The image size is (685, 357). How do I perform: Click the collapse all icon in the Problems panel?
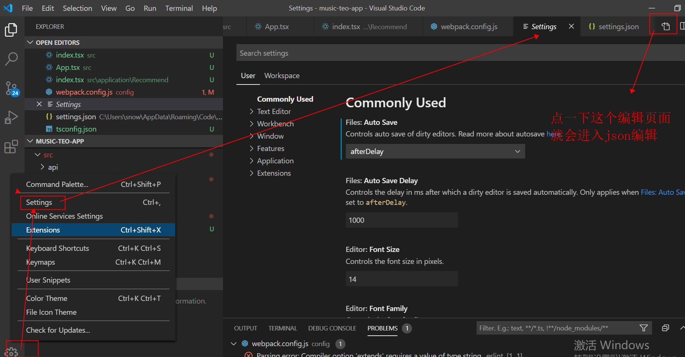[x=665, y=328]
